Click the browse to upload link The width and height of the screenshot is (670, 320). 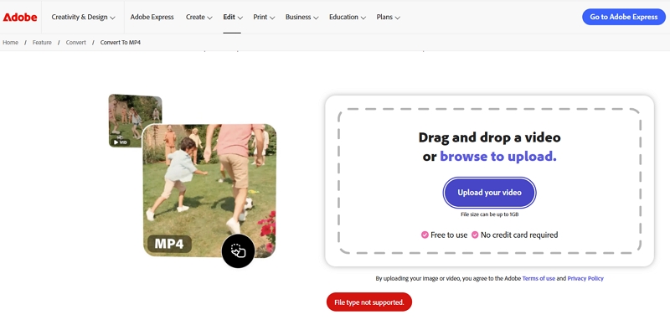pyautogui.click(x=498, y=157)
